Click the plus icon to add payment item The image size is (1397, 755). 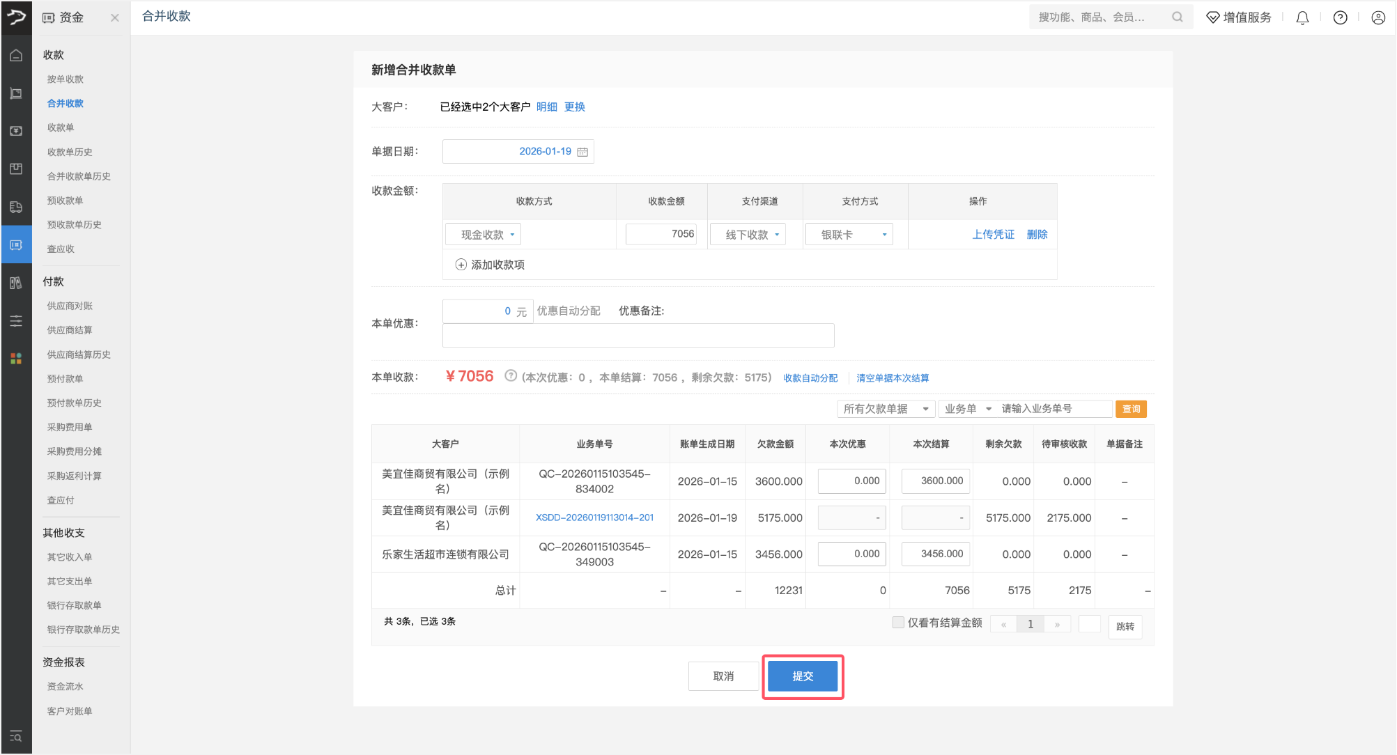pos(461,265)
